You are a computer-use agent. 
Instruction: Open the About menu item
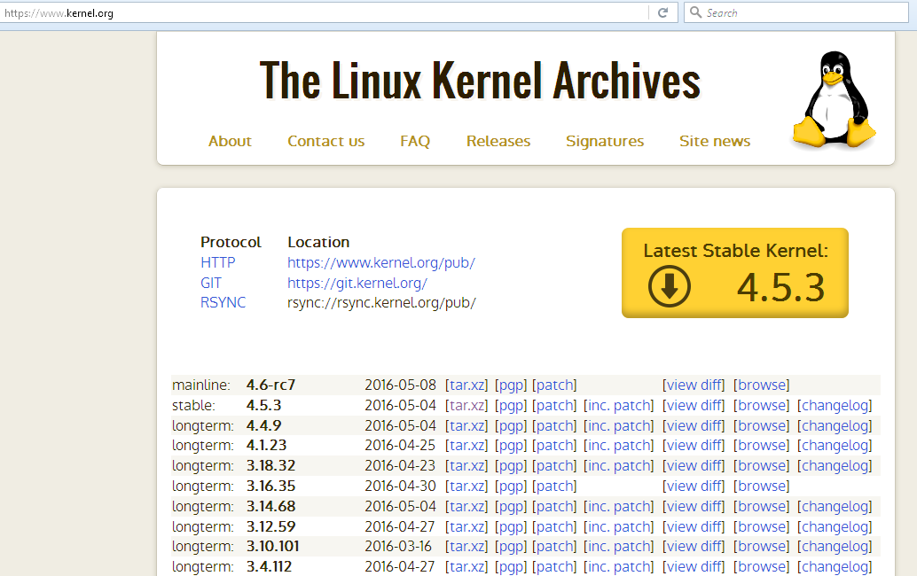click(x=230, y=142)
